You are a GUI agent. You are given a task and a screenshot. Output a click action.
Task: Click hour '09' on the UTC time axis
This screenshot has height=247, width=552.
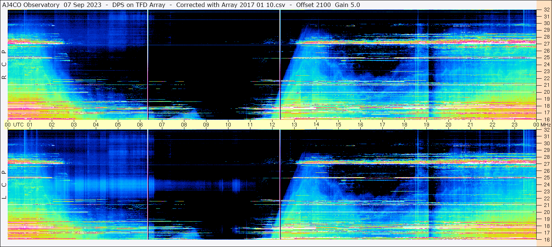[x=206, y=125]
